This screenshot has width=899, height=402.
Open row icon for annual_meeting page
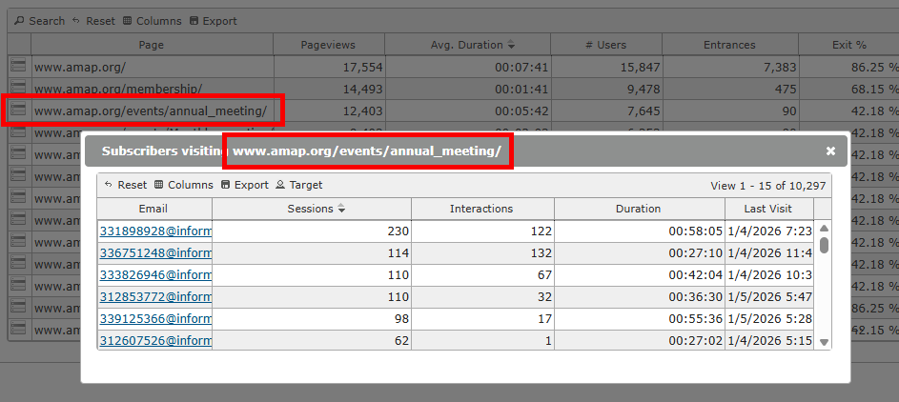18,111
